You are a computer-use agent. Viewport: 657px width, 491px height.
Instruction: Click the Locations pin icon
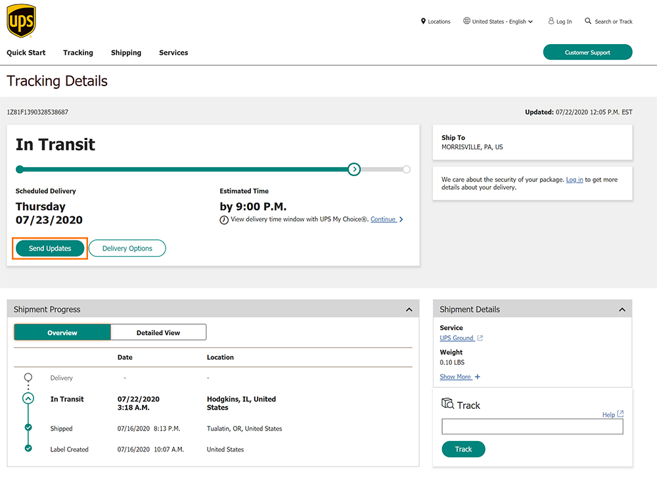click(x=423, y=21)
